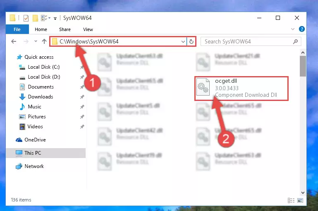Select OneDrive in the navigation pane
This screenshot has height=211, width=318.
pyautogui.click(x=35, y=140)
